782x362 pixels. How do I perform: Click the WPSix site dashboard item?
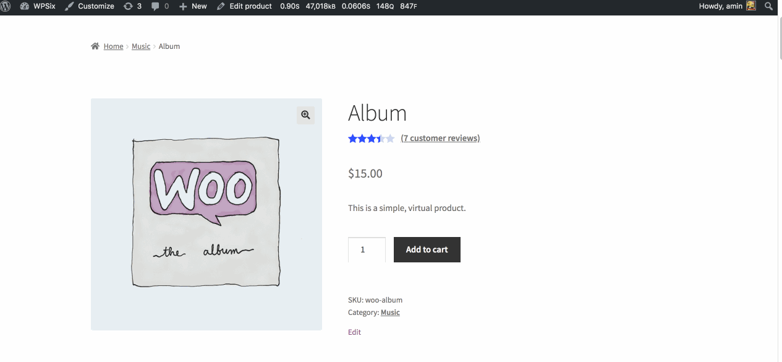pos(38,6)
